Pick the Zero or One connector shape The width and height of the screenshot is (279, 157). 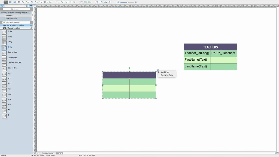click(4, 69)
